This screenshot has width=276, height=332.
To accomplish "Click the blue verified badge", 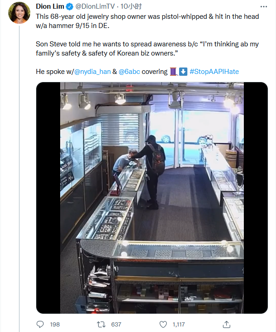I will click(70, 6).
